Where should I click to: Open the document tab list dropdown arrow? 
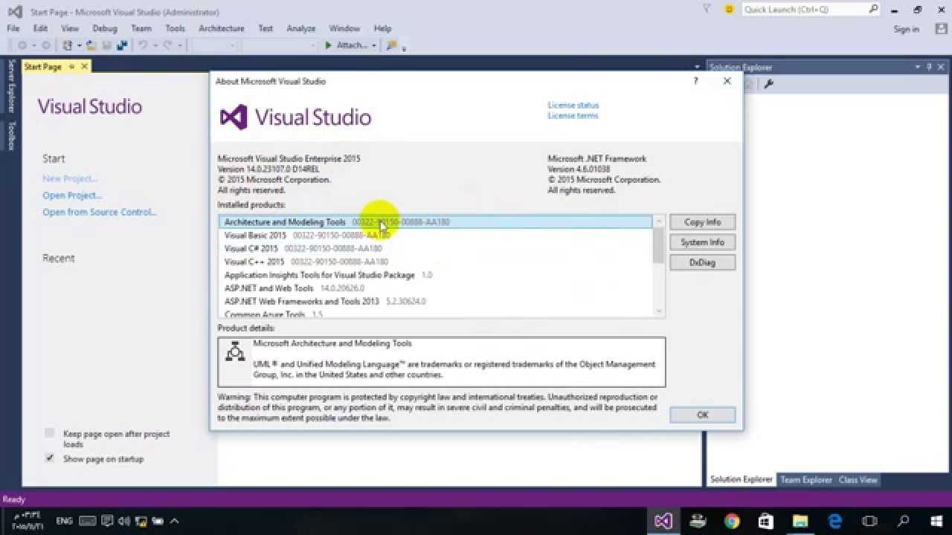697,67
